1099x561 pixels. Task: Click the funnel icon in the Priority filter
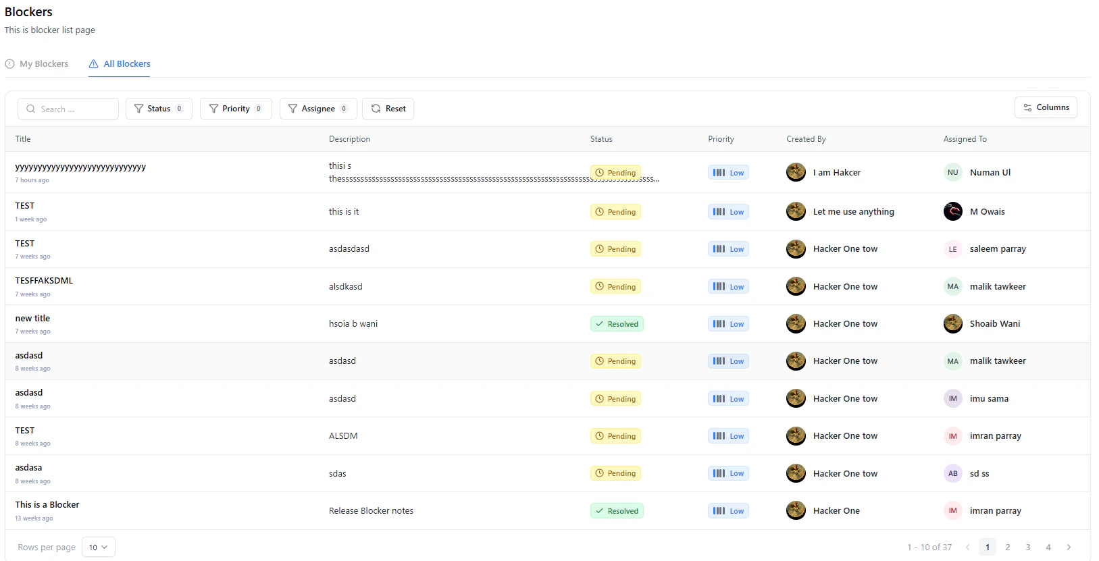pos(213,109)
